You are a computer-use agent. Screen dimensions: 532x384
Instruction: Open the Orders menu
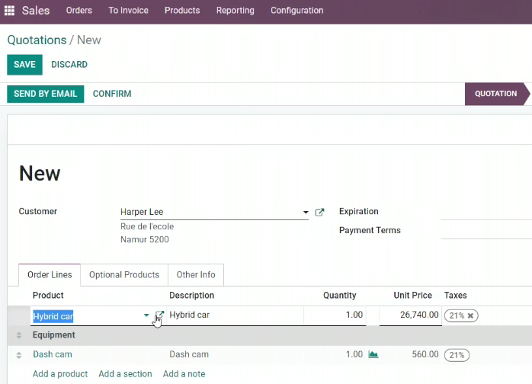coord(79,11)
